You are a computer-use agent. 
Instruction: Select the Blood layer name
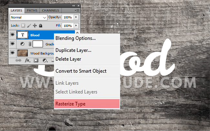coord(35,35)
